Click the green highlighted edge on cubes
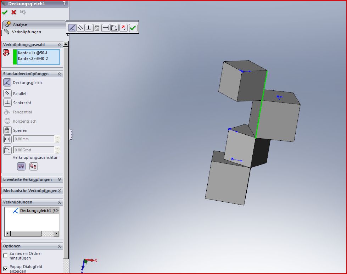This screenshot has width=347, height=274. pos(261,104)
